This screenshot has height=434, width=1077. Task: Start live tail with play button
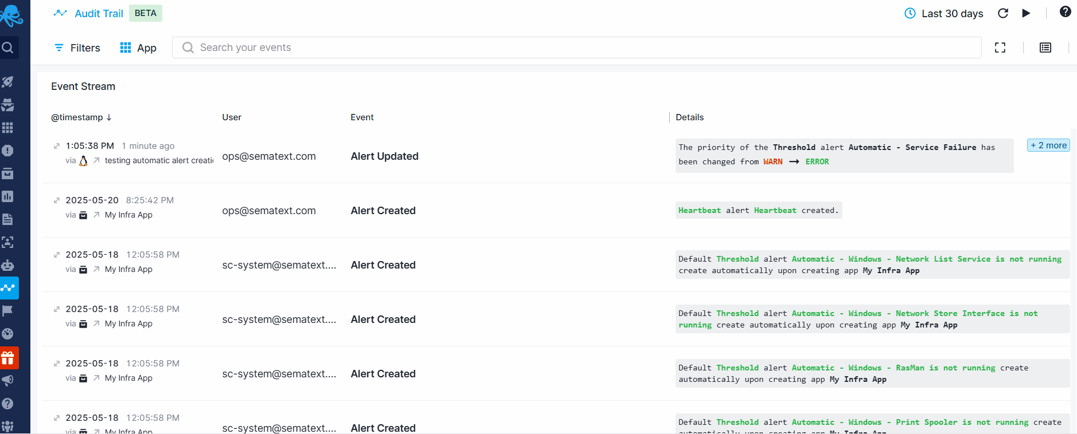pos(1026,13)
